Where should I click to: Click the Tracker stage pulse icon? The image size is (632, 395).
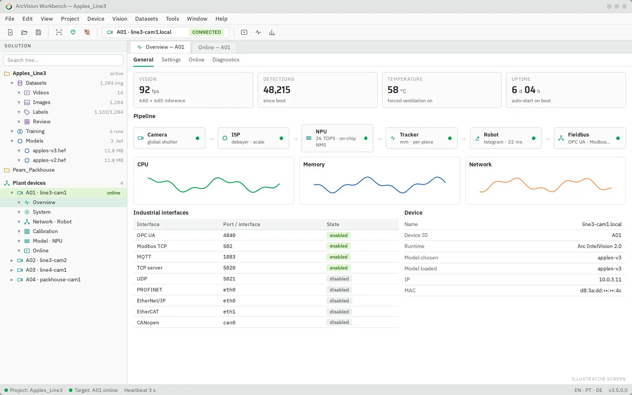(393, 138)
